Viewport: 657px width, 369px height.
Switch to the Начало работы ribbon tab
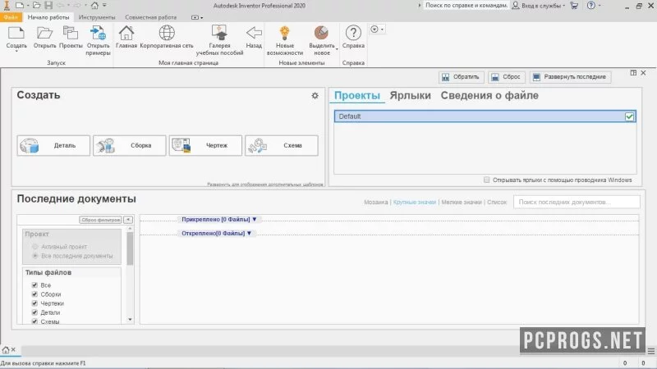48,17
